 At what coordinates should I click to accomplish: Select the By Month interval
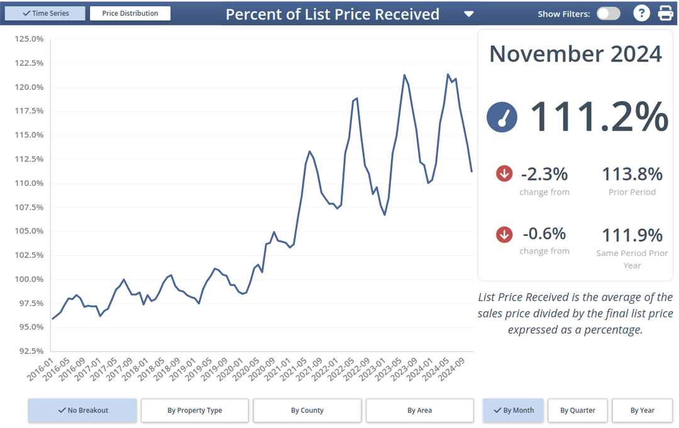[x=513, y=410]
